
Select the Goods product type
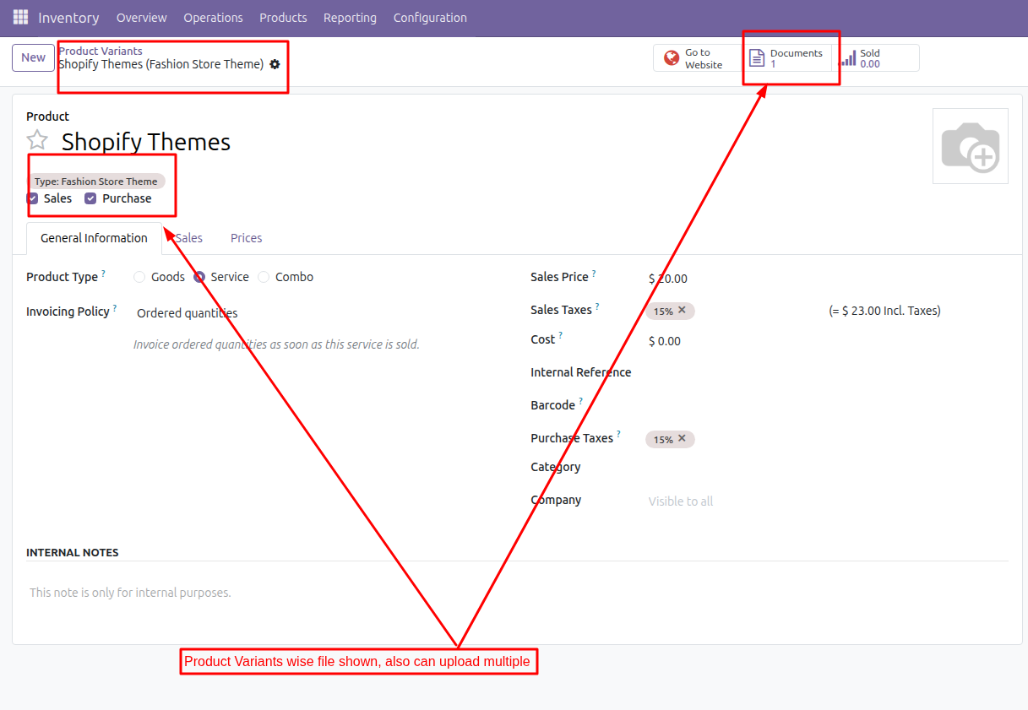(x=139, y=277)
